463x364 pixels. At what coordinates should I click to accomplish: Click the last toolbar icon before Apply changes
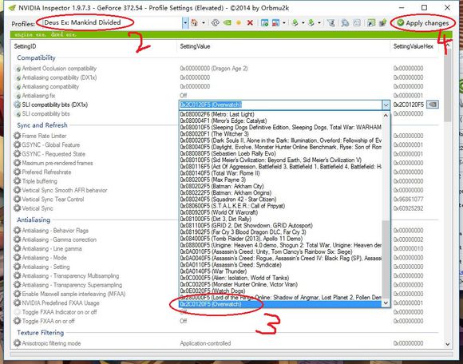pos(382,22)
